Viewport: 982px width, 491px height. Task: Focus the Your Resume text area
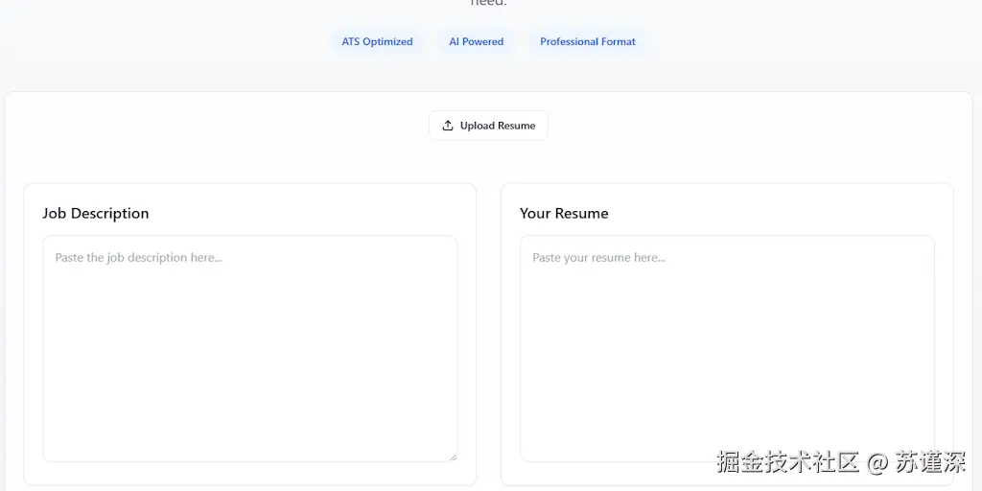click(727, 349)
